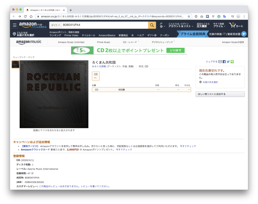This screenshot has width=258, height=204.
Task: Open the すべて search category dropdown
Action: click(55, 25)
